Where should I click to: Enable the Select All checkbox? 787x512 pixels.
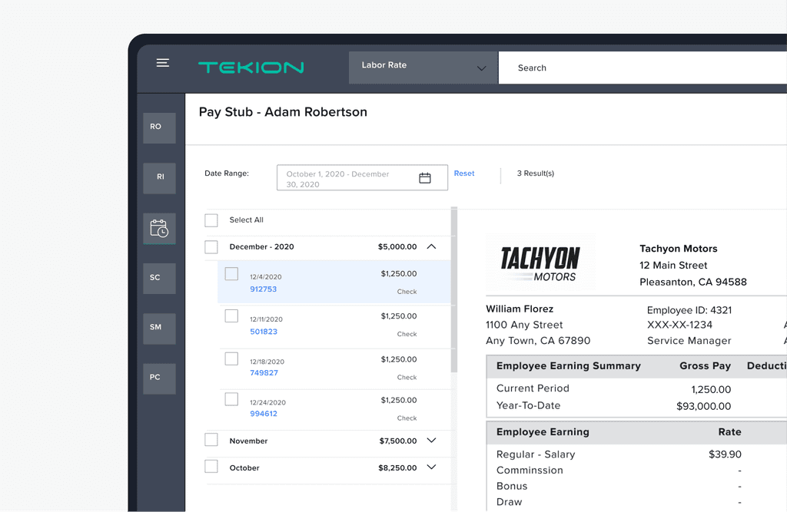211,220
